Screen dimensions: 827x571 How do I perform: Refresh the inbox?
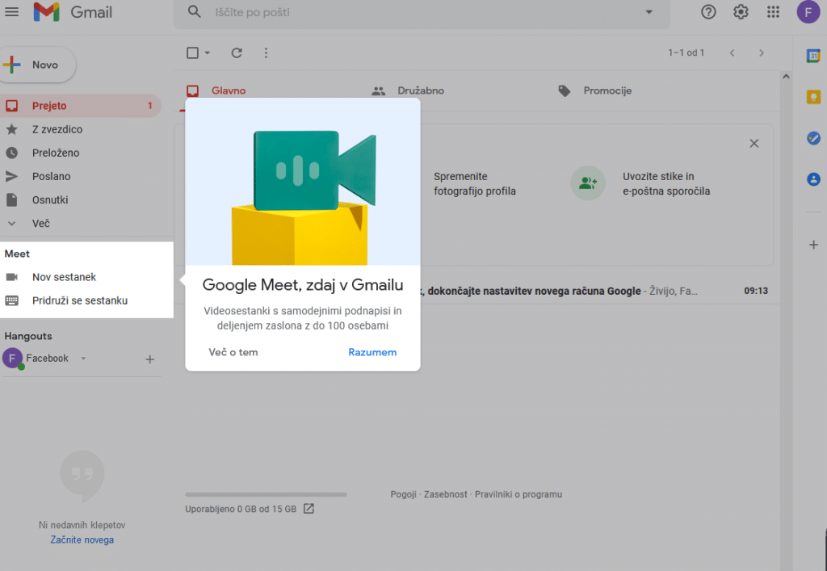coord(237,52)
